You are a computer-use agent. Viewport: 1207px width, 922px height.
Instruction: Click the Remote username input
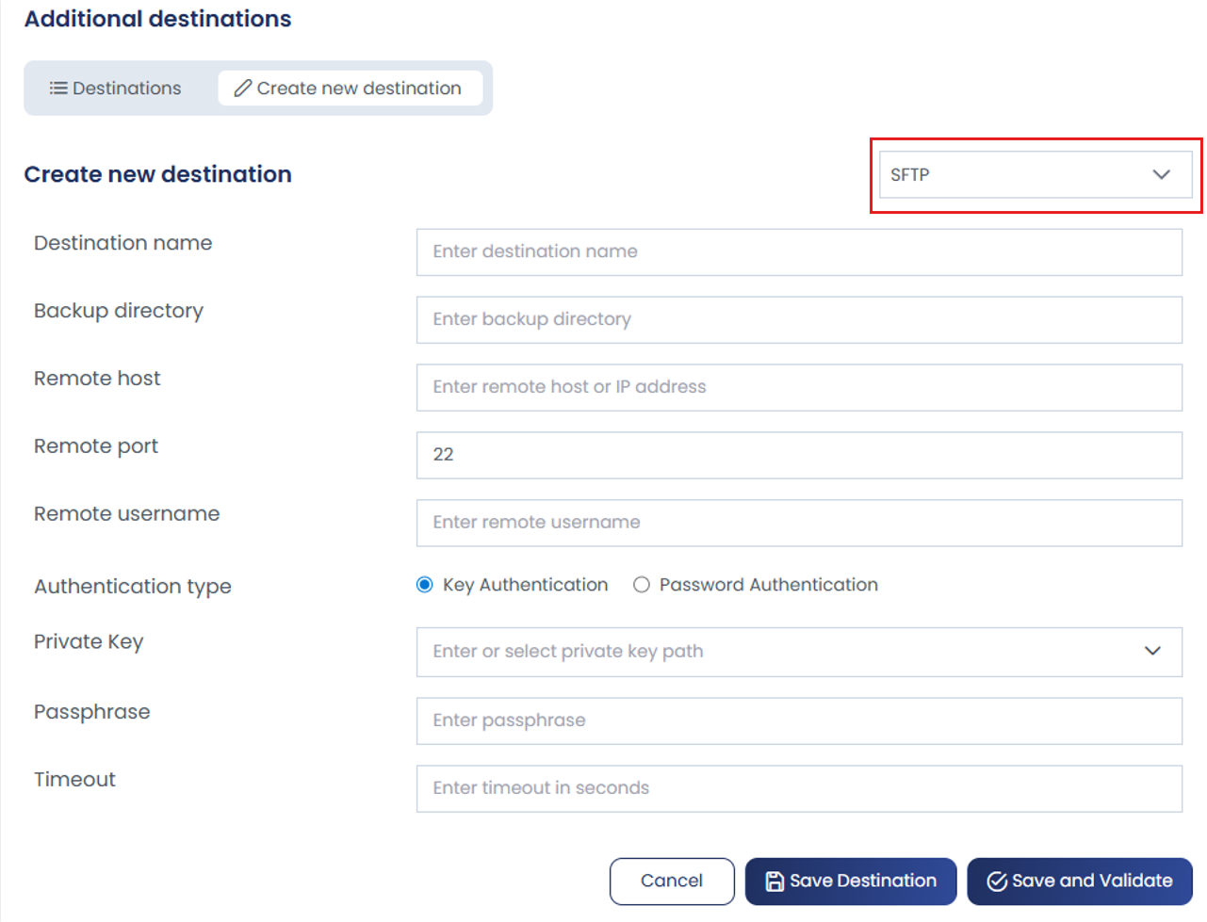tap(799, 524)
